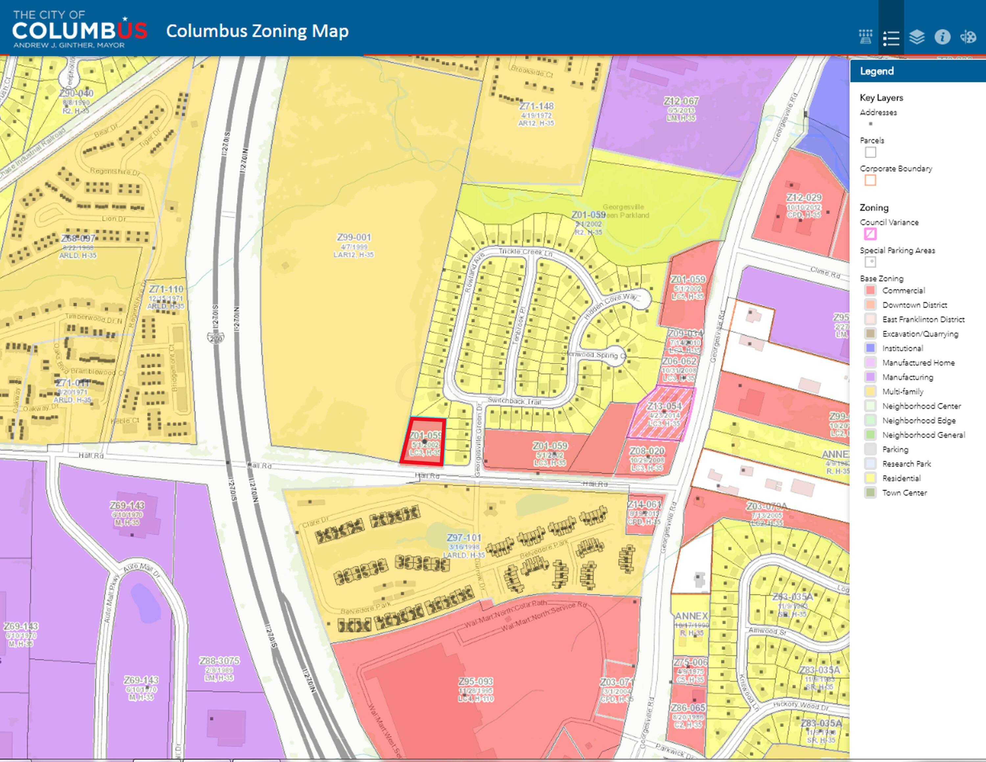Click the Neighborhood Edge swatch

870,420
